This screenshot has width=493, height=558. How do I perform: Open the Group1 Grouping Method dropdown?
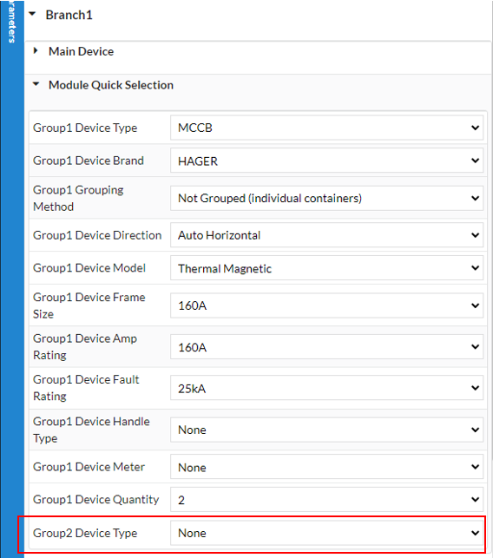coord(326,198)
